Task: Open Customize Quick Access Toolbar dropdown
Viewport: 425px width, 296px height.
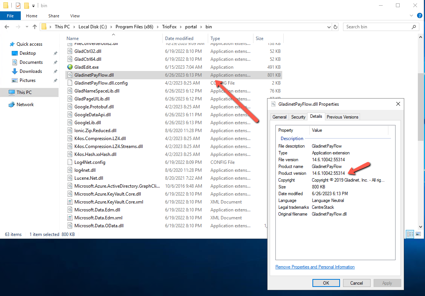Action: click(33, 6)
